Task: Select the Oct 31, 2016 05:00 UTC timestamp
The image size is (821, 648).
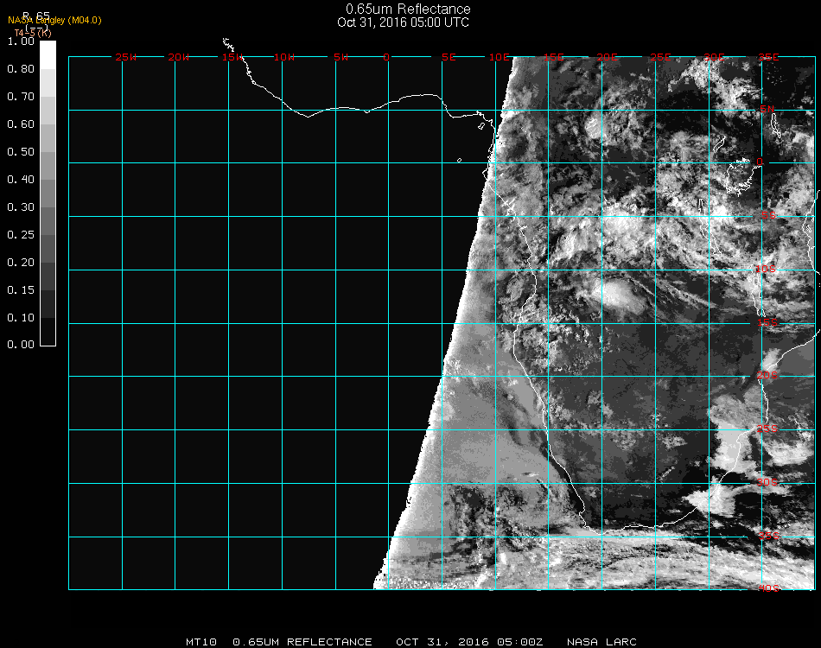Action: click(x=403, y=22)
